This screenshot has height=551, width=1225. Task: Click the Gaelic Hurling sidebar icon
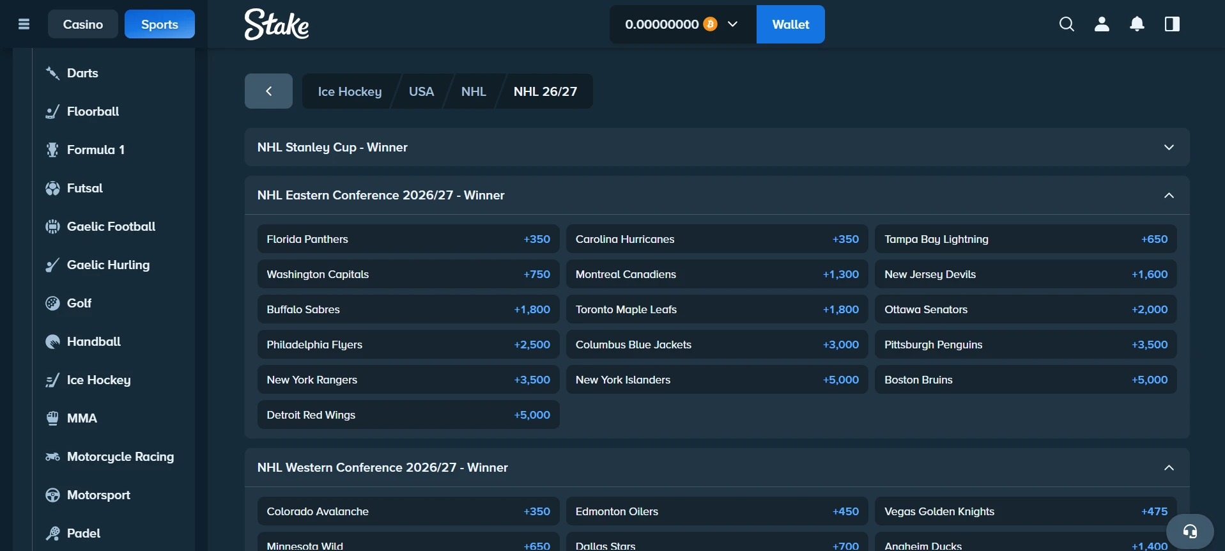point(52,265)
